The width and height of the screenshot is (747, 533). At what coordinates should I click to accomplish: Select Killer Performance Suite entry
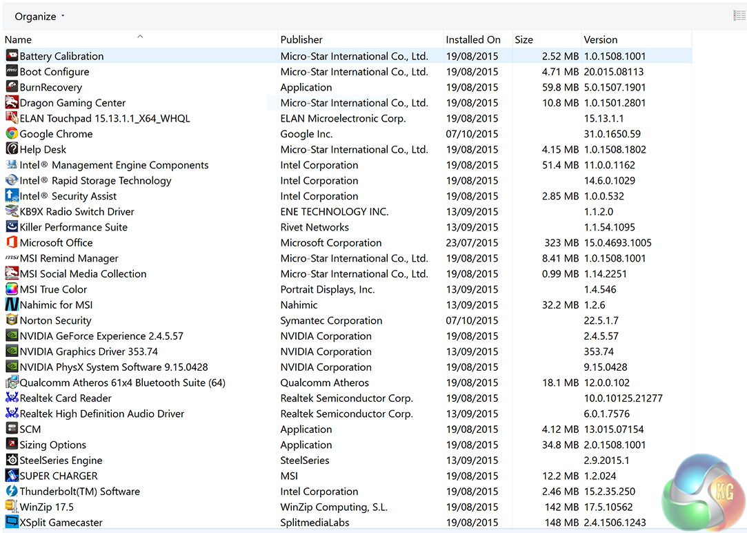pos(74,227)
